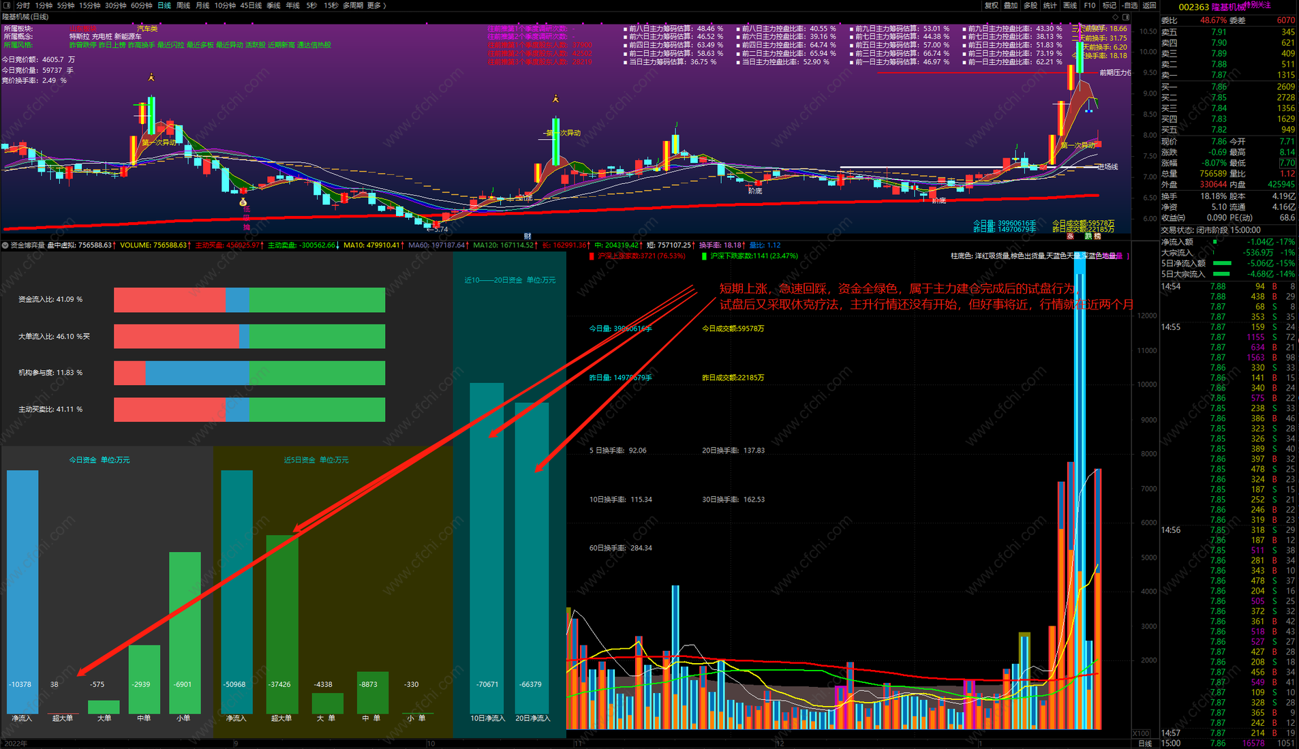Click the stock name 隆基机械
1299x749 pixels.
(1228, 7)
